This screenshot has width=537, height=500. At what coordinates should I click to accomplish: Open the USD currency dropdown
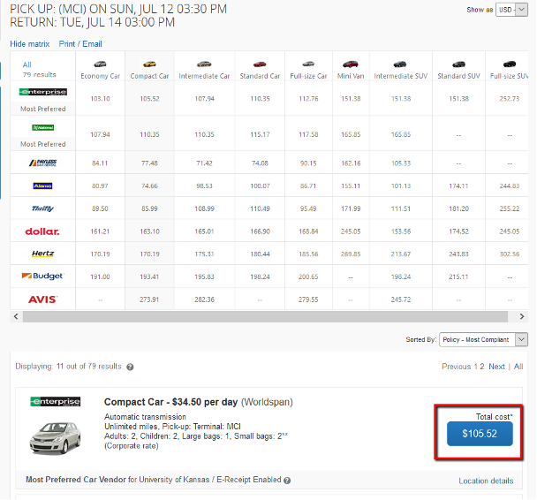coord(511,10)
